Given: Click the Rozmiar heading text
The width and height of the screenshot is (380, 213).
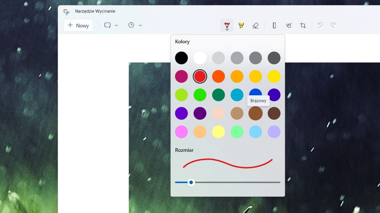Looking at the screenshot, I should [184, 150].
